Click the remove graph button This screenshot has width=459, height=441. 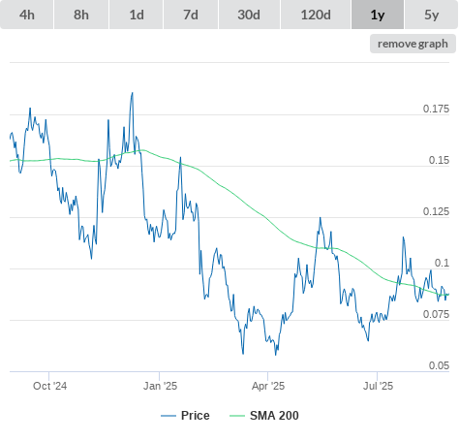point(413,44)
